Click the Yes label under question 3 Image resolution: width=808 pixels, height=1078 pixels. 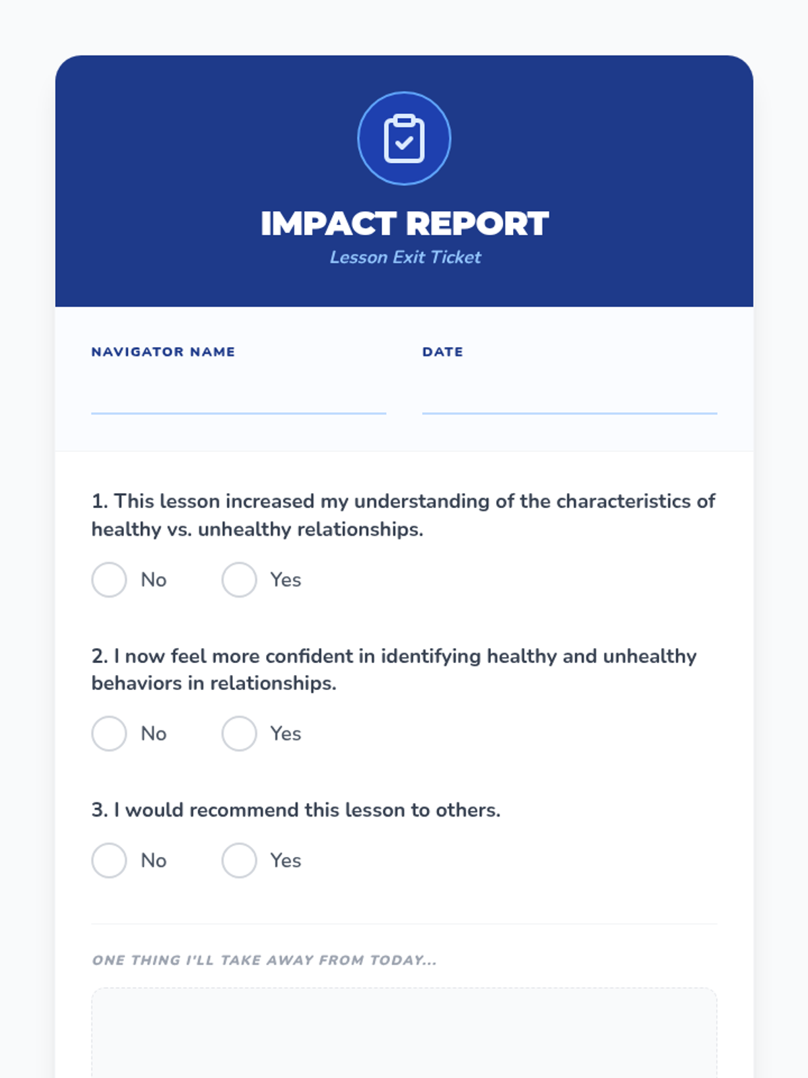[x=285, y=860]
